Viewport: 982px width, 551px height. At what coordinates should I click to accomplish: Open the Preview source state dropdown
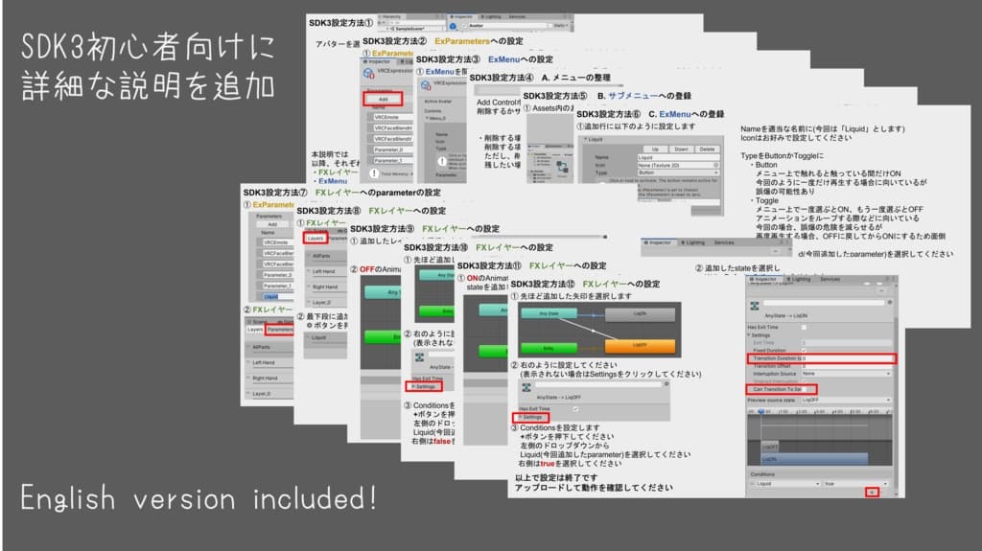point(846,401)
